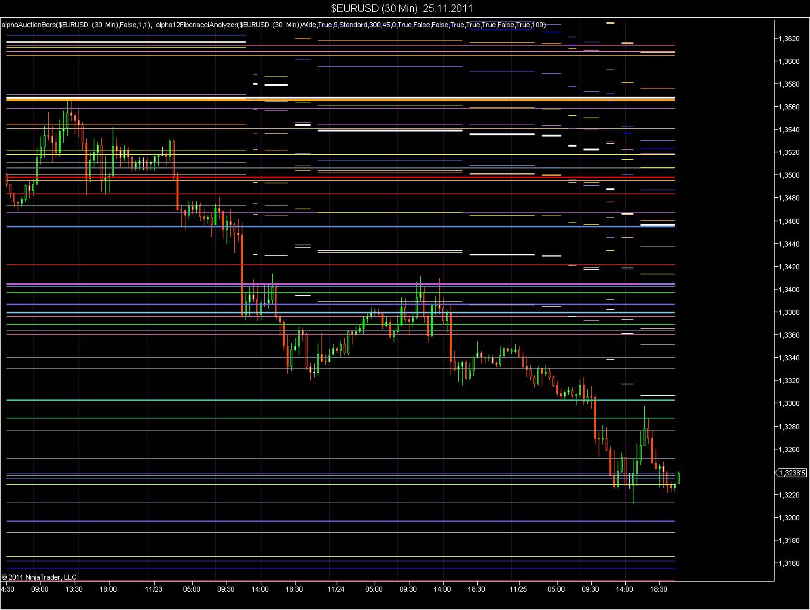
Task: Click the 1,3620 price axis label
Action: tap(789, 39)
